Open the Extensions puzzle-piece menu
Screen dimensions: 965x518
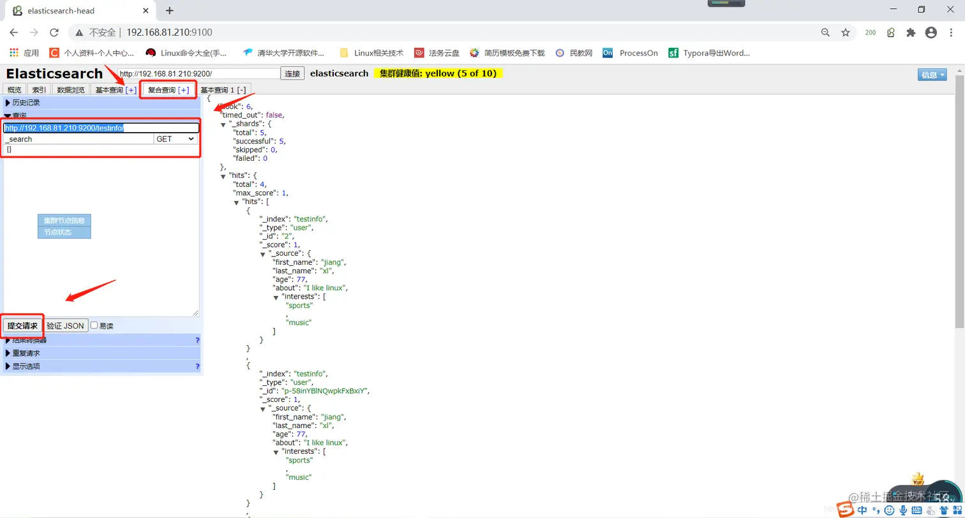click(x=911, y=33)
